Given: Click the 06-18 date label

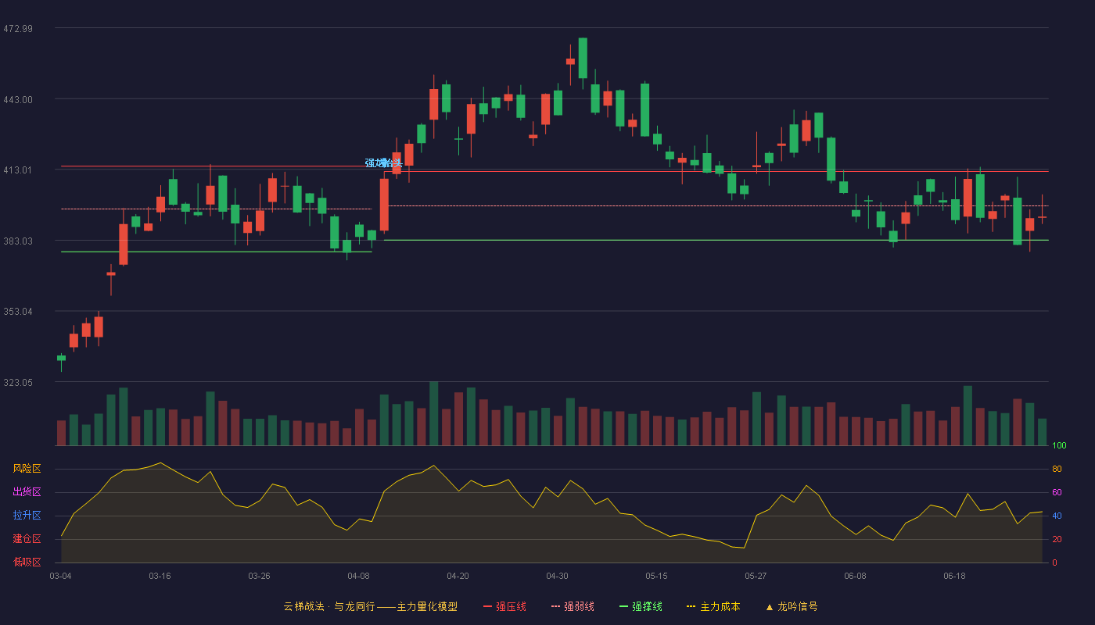Looking at the screenshot, I should tap(954, 576).
